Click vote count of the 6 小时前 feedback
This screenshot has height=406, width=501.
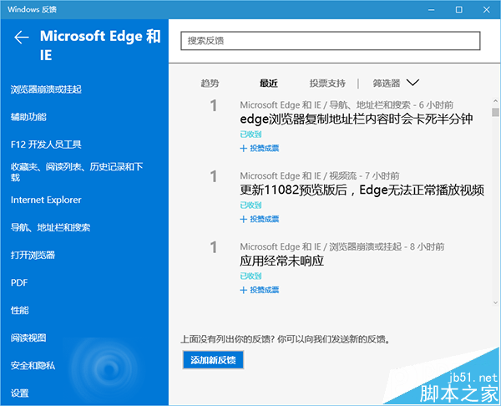214,105
